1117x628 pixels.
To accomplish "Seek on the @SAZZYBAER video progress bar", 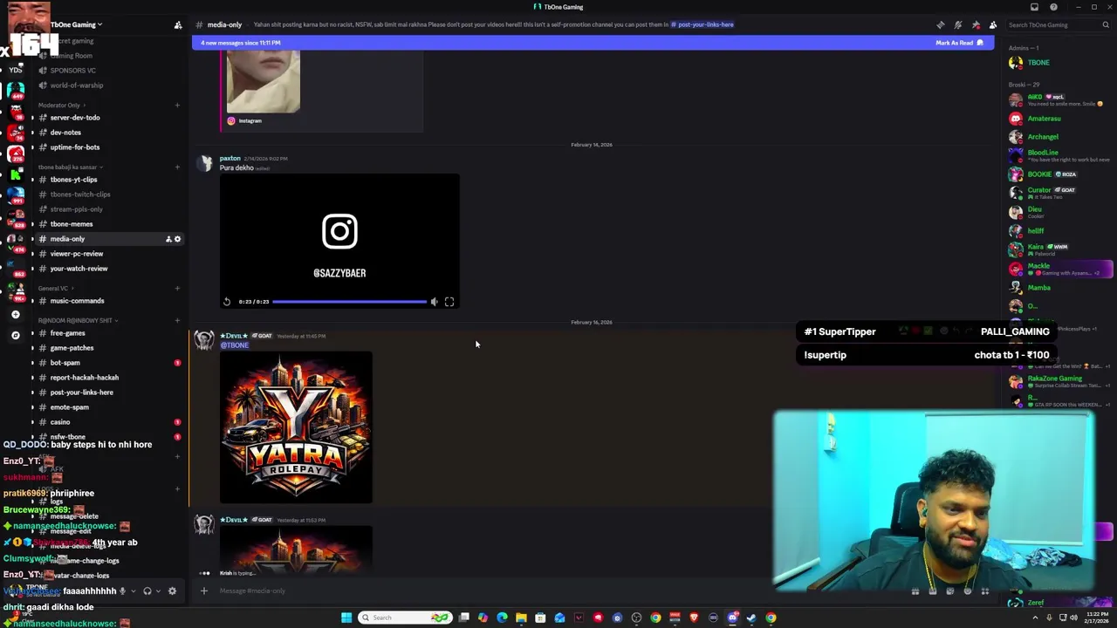I will [x=349, y=302].
